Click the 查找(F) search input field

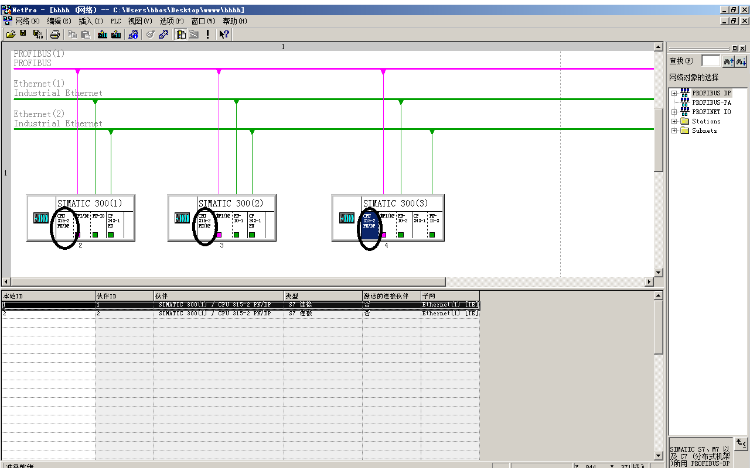pos(711,61)
